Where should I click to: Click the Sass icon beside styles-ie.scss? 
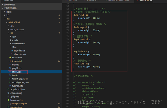pyautogui.click(x=12, y=54)
